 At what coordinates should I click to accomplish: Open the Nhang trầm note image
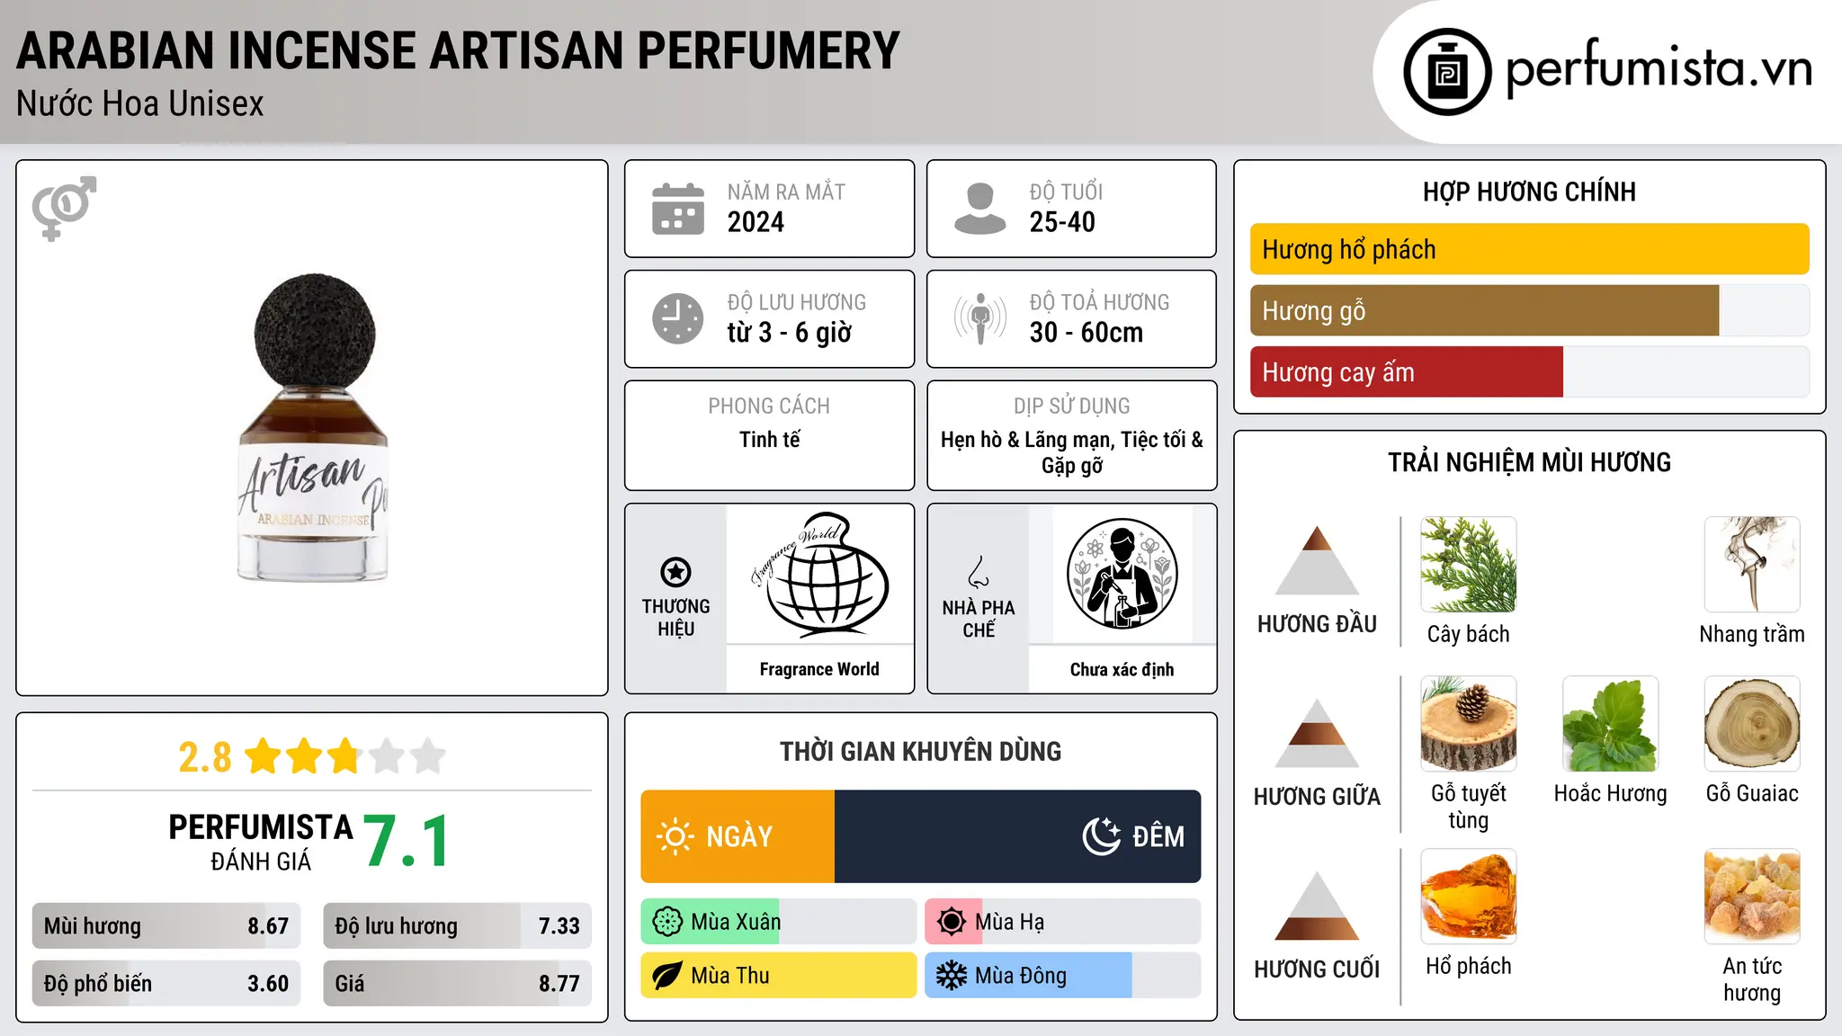(x=1752, y=565)
